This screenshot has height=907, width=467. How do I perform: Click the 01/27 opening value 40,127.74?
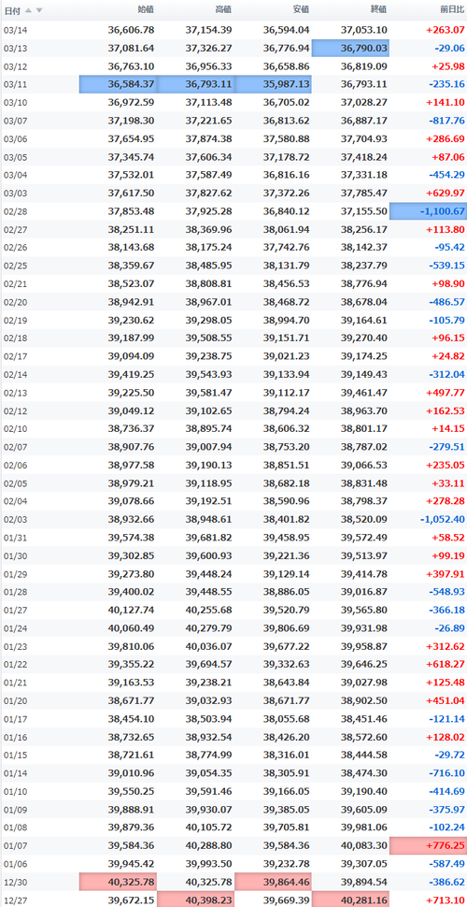[131, 611]
